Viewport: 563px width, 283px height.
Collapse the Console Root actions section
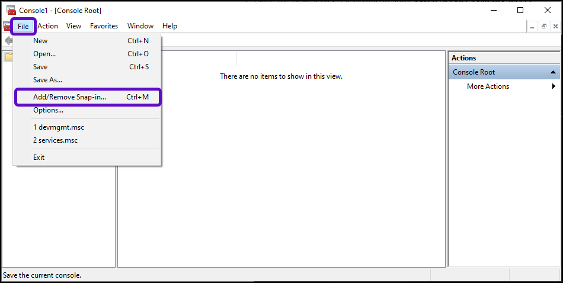pyautogui.click(x=554, y=72)
